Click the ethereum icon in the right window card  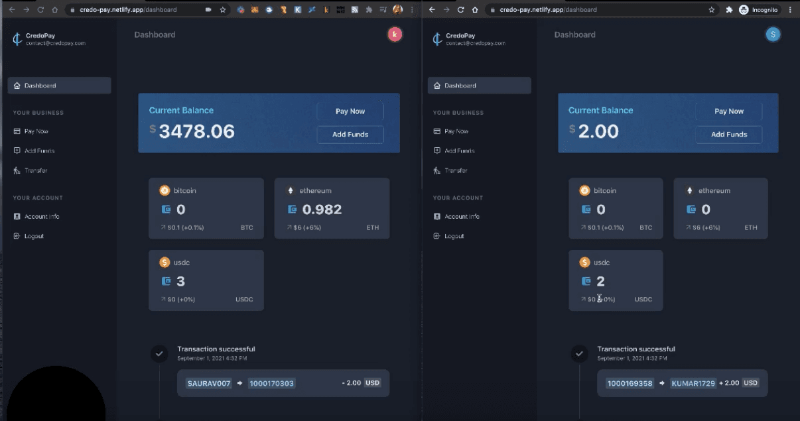pos(689,190)
